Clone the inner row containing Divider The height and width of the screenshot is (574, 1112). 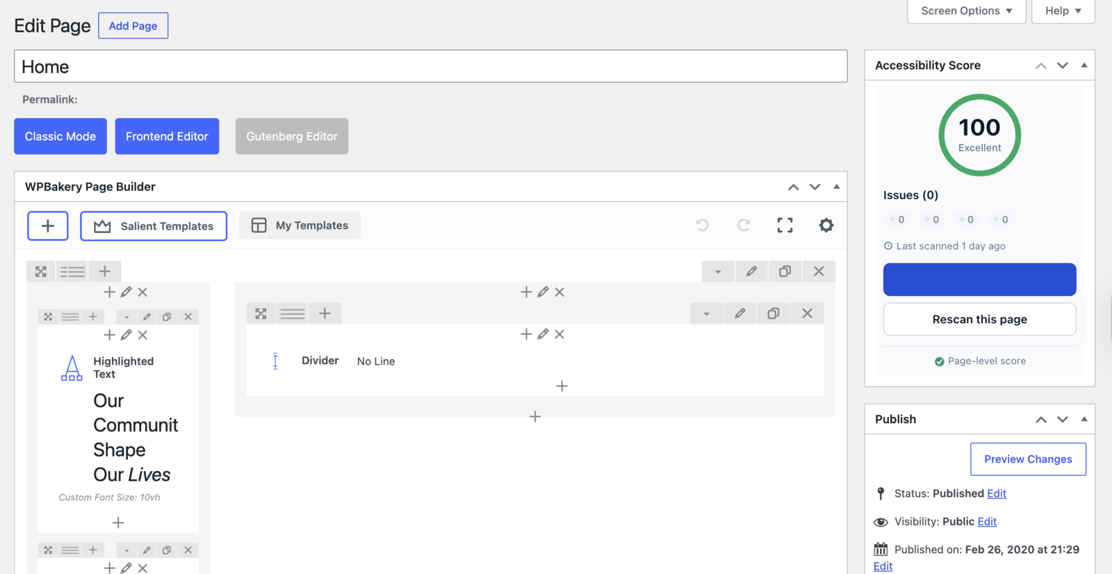pos(774,313)
